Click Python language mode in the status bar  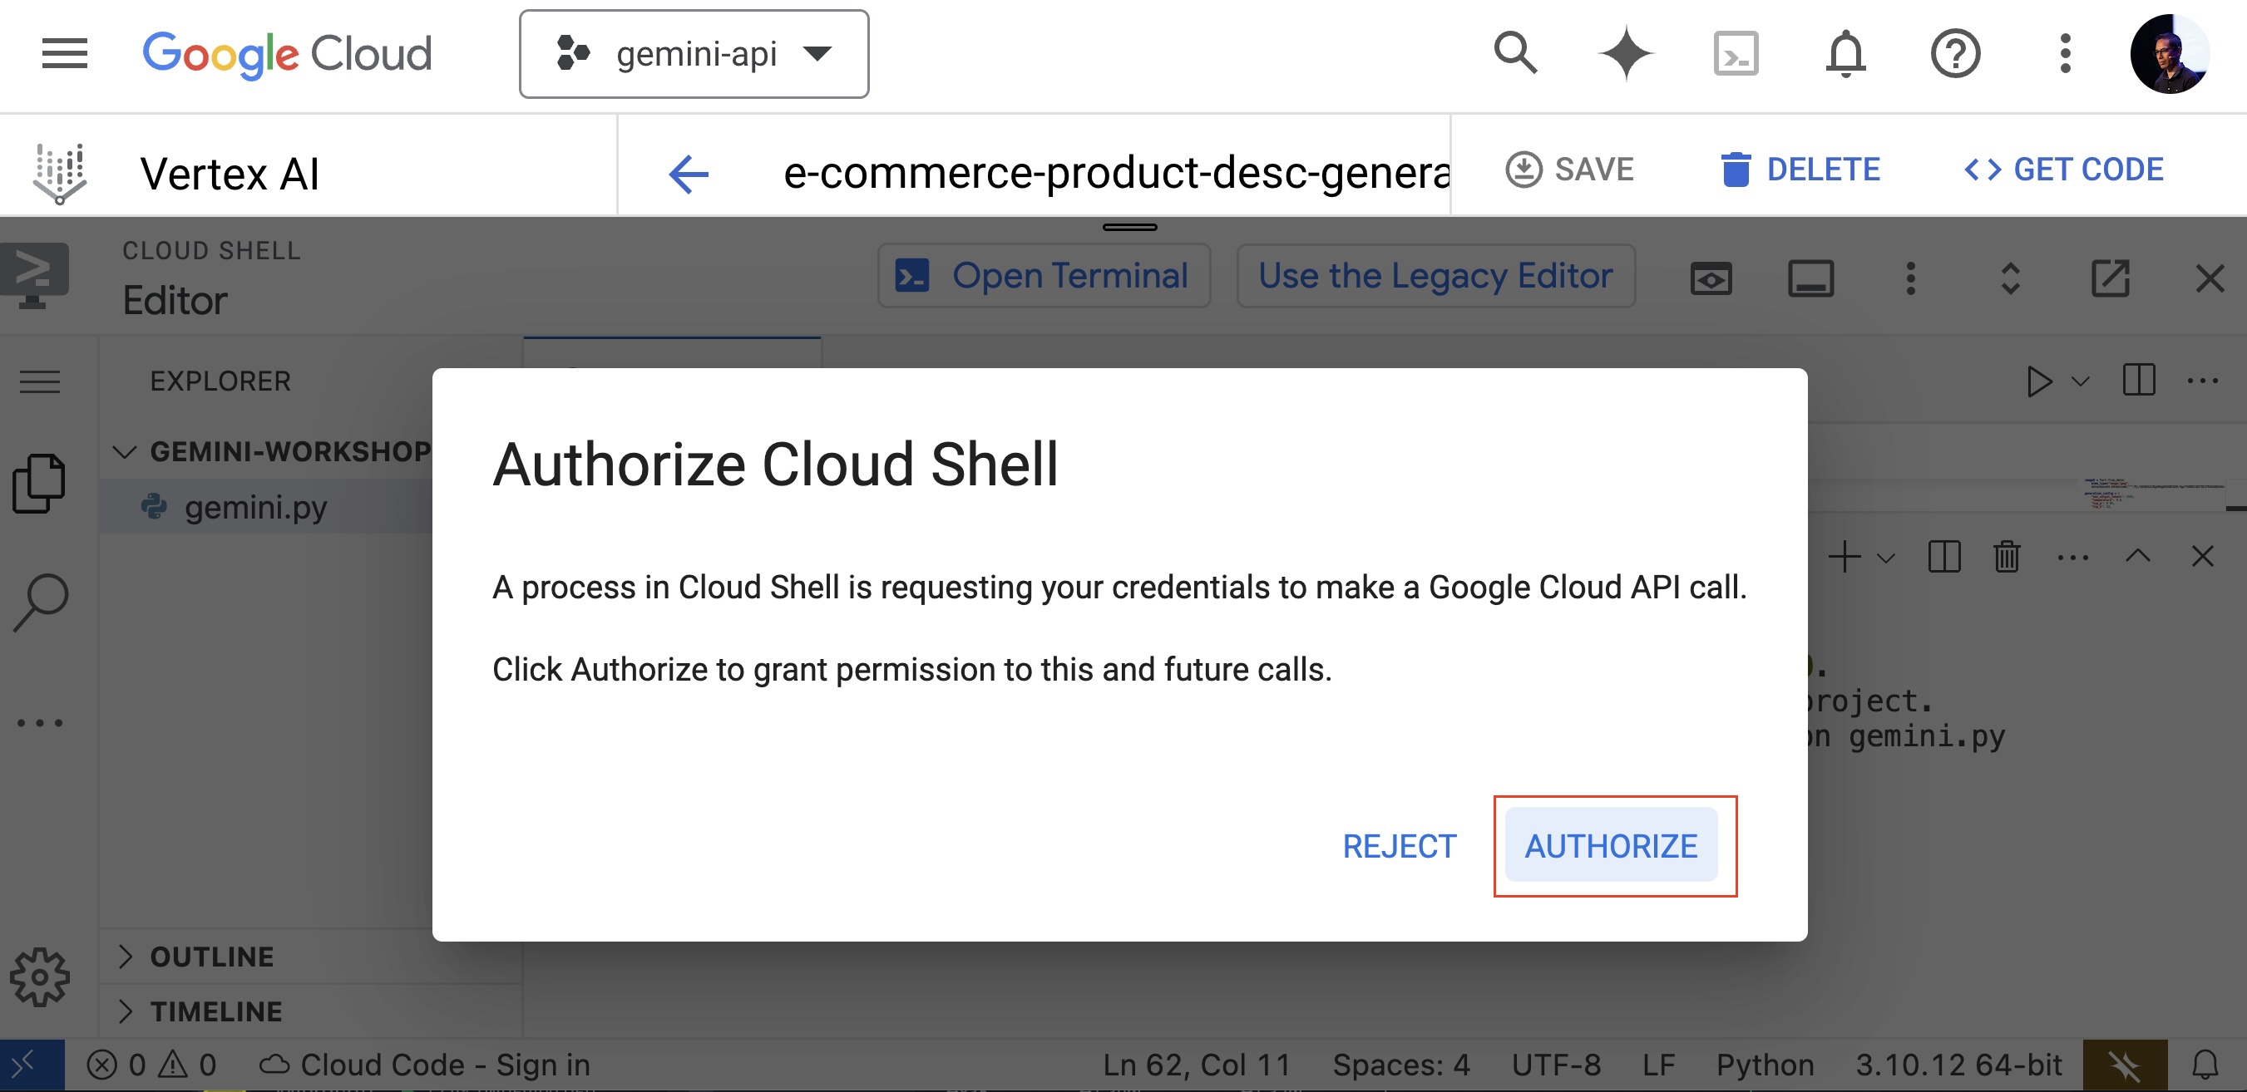1765,1065
